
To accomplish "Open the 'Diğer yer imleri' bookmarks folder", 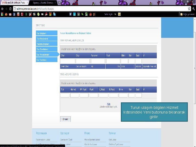I will pyautogui.click(x=188, y=14).
